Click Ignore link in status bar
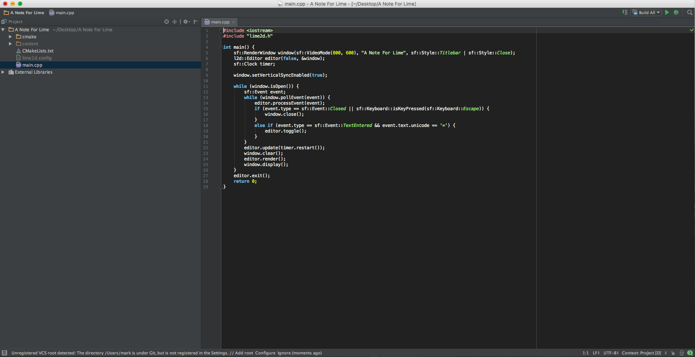The image size is (695, 357). pyautogui.click(x=284, y=353)
